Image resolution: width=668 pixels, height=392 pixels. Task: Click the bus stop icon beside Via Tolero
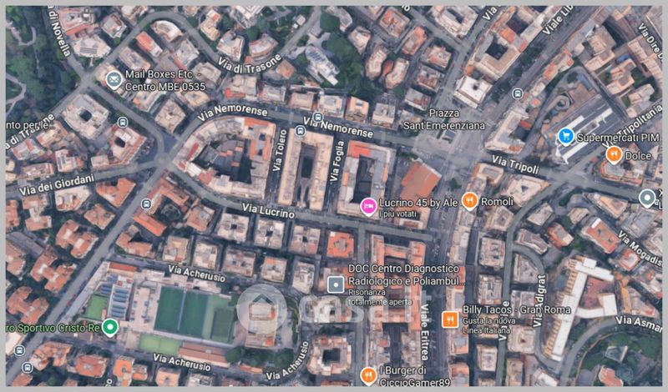click(x=300, y=131)
